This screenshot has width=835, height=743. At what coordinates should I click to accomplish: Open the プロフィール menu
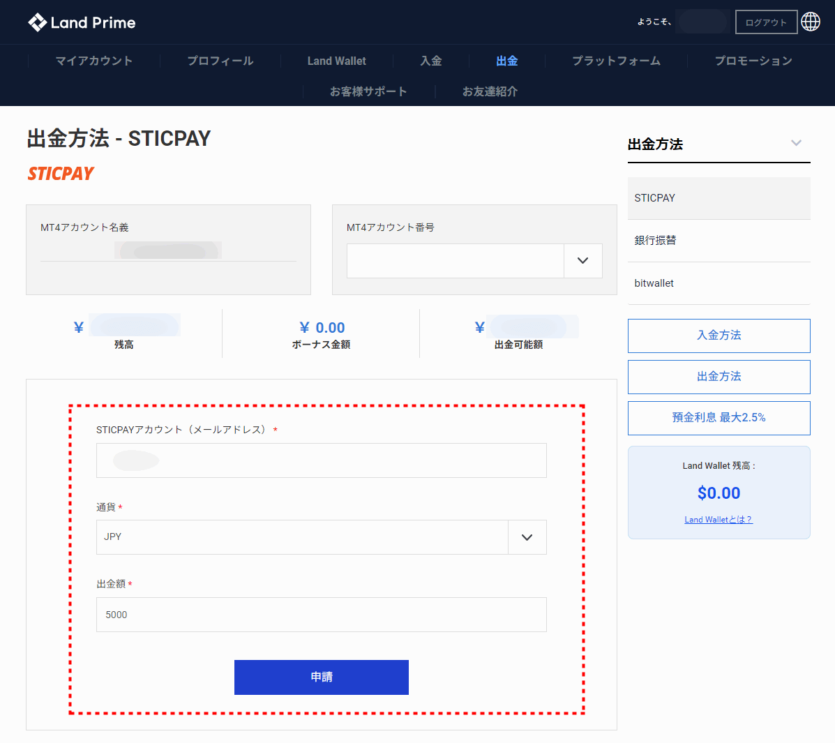click(220, 61)
